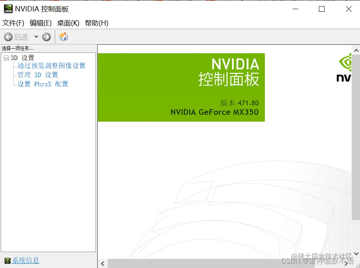The height and width of the screenshot is (268, 360).
Task: Open the 编辑(E) menu
Action: point(41,23)
